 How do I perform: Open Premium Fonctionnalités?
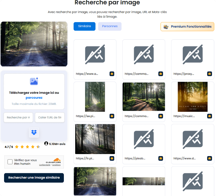187,27
